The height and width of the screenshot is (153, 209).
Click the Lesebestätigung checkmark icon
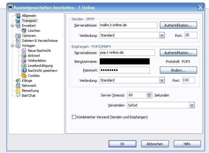point(24,66)
